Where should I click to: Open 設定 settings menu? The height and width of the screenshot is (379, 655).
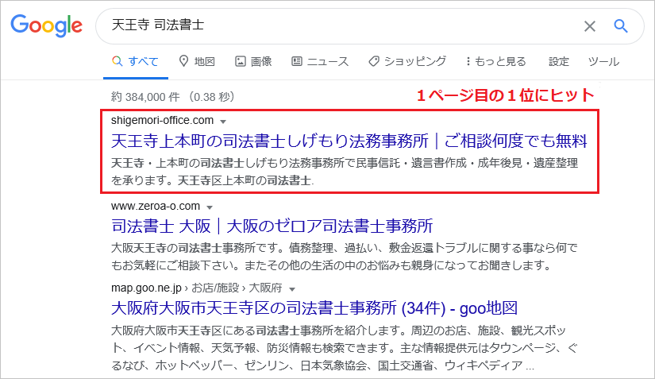pos(558,61)
